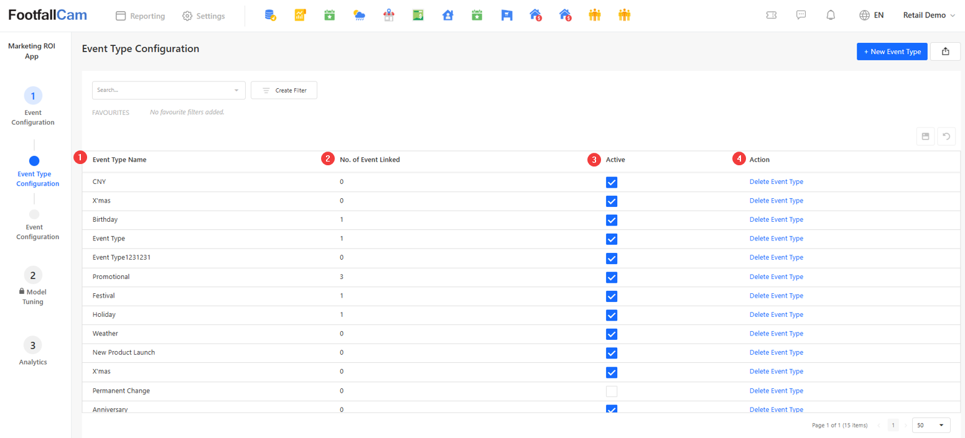Open the blue shopping cart app icon
Image resolution: width=965 pixels, height=438 pixels.
(506, 16)
